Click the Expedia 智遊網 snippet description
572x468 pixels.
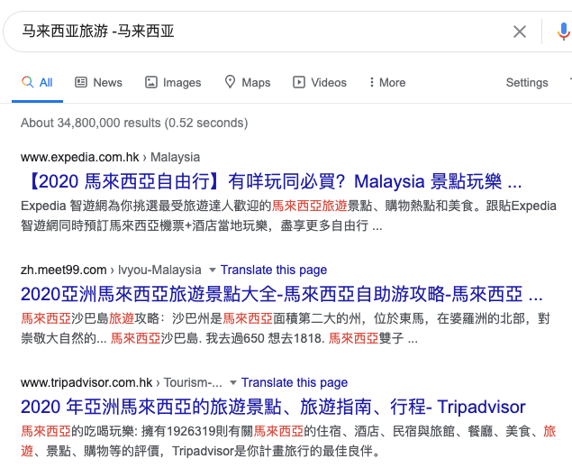(x=288, y=216)
